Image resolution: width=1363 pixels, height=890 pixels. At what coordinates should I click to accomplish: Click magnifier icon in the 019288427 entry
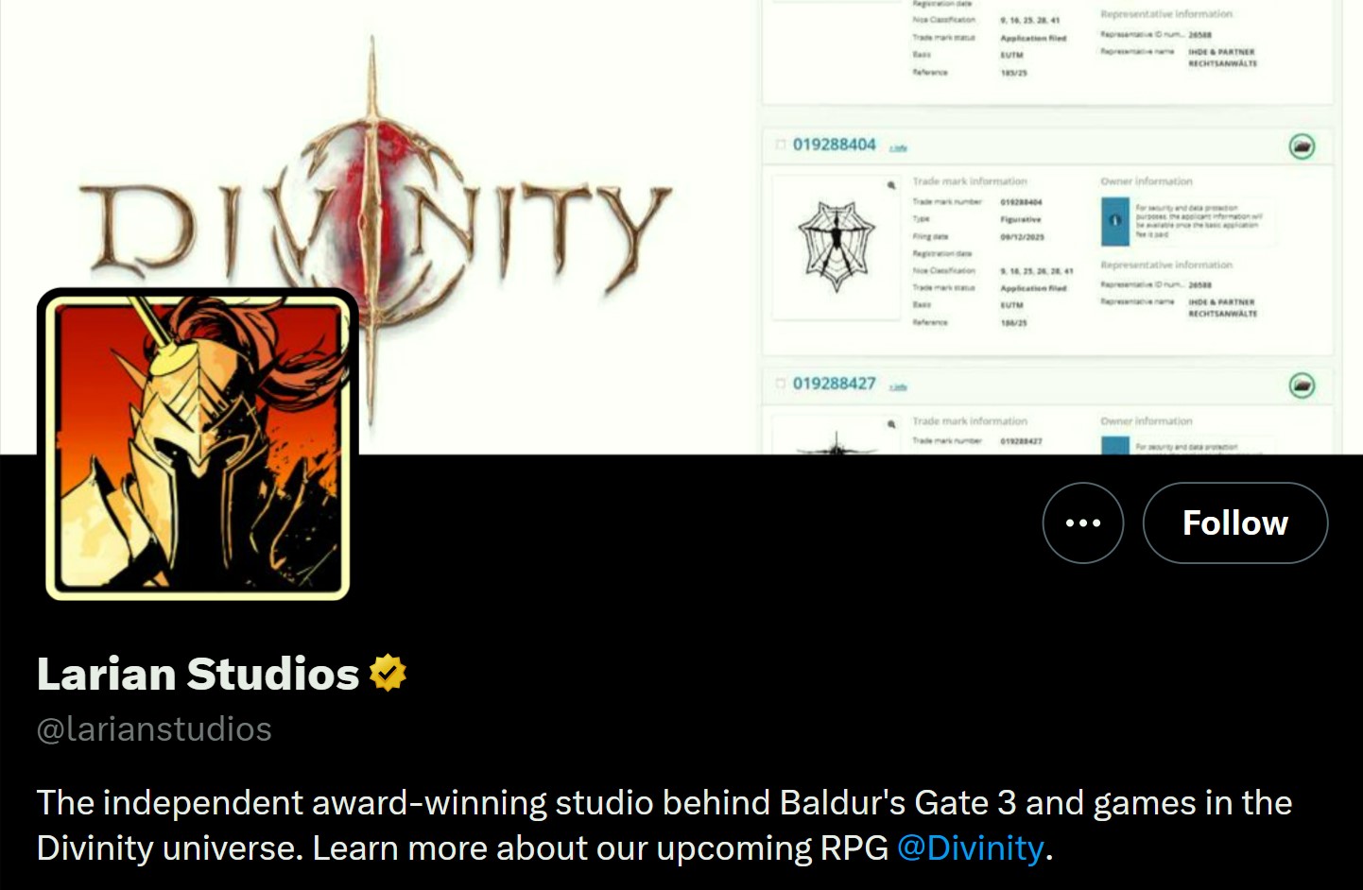click(x=890, y=424)
